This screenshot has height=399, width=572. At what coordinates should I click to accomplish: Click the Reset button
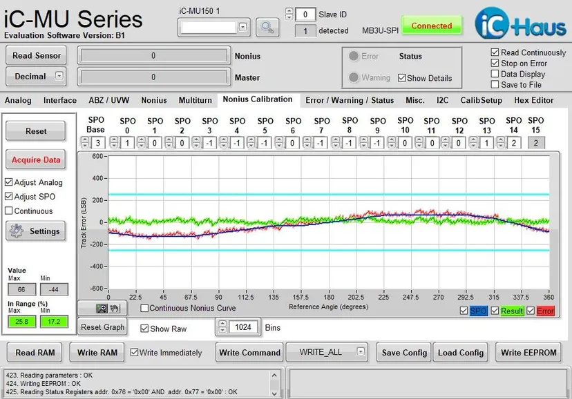click(36, 131)
